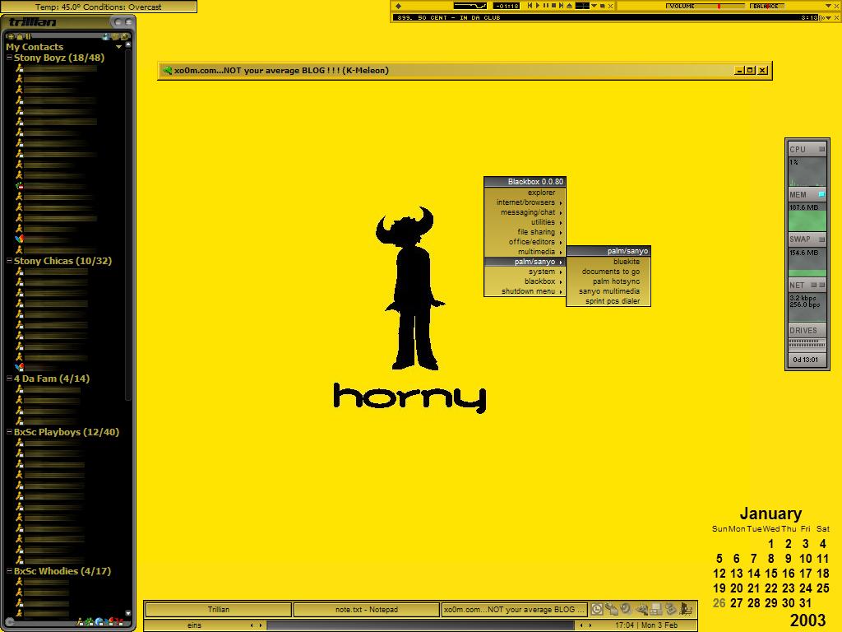Screen dimensions: 842x632
Task: Toggle the MEM panel indicator in system monitor
Action: pyautogui.click(x=821, y=194)
